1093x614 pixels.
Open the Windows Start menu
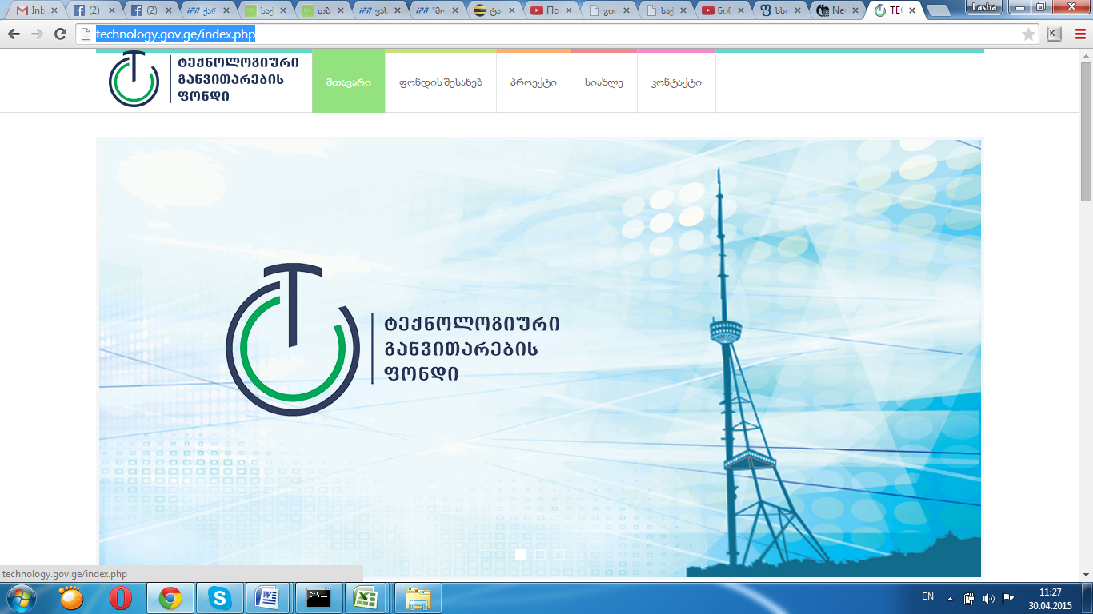click(20, 597)
